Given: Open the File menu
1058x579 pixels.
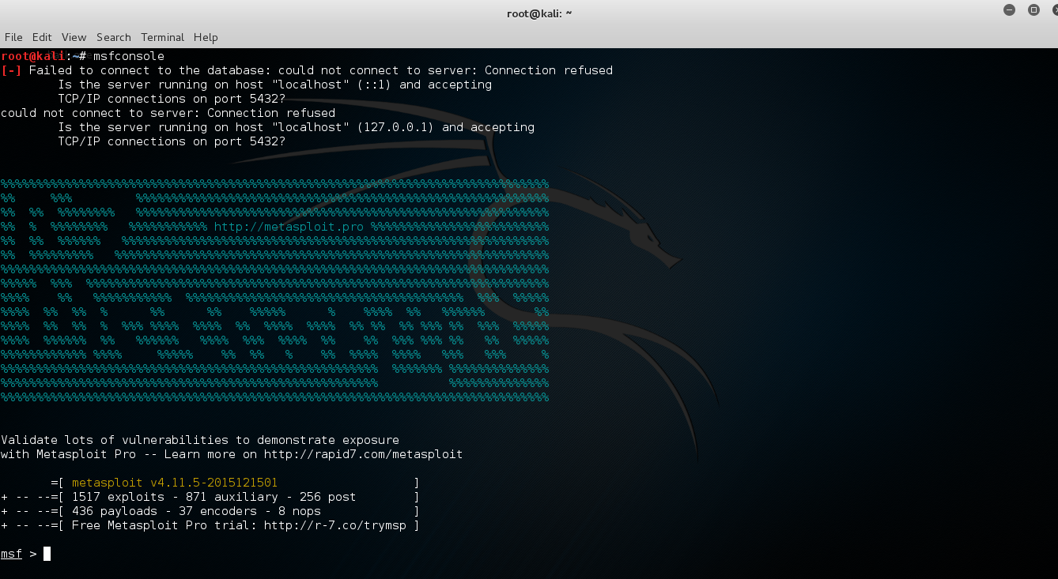Looking at the screenshot, I should 13,37.
